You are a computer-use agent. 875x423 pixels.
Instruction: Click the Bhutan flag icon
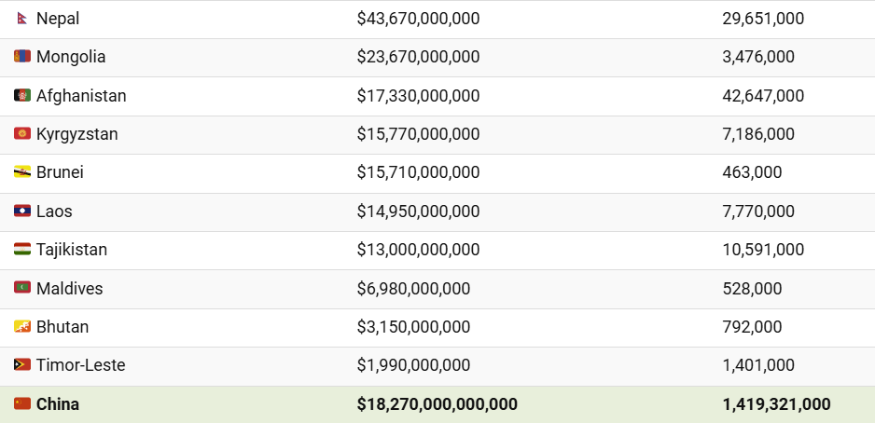(22, 327)
